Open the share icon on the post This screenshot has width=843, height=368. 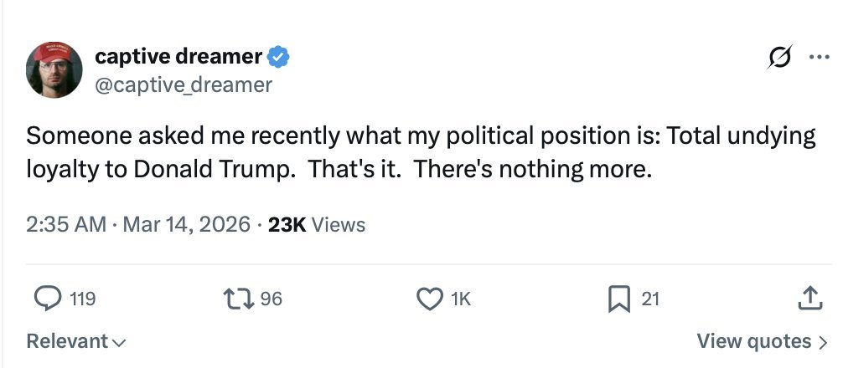[x=809, y=298]
